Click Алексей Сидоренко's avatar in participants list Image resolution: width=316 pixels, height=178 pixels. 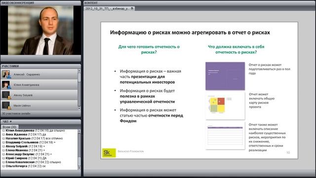(x=6, y=74)
